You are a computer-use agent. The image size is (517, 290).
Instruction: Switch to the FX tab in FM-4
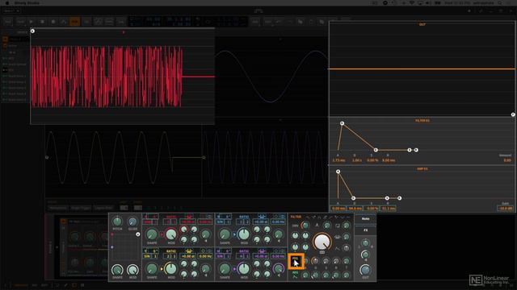click(365, 230)
